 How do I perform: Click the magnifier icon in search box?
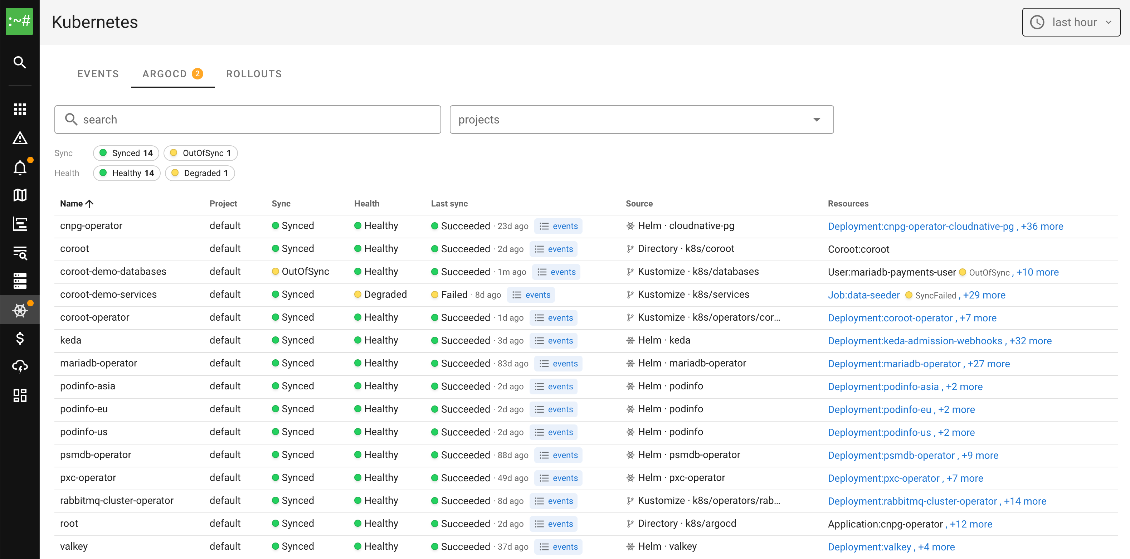click(x=71, y=119)
